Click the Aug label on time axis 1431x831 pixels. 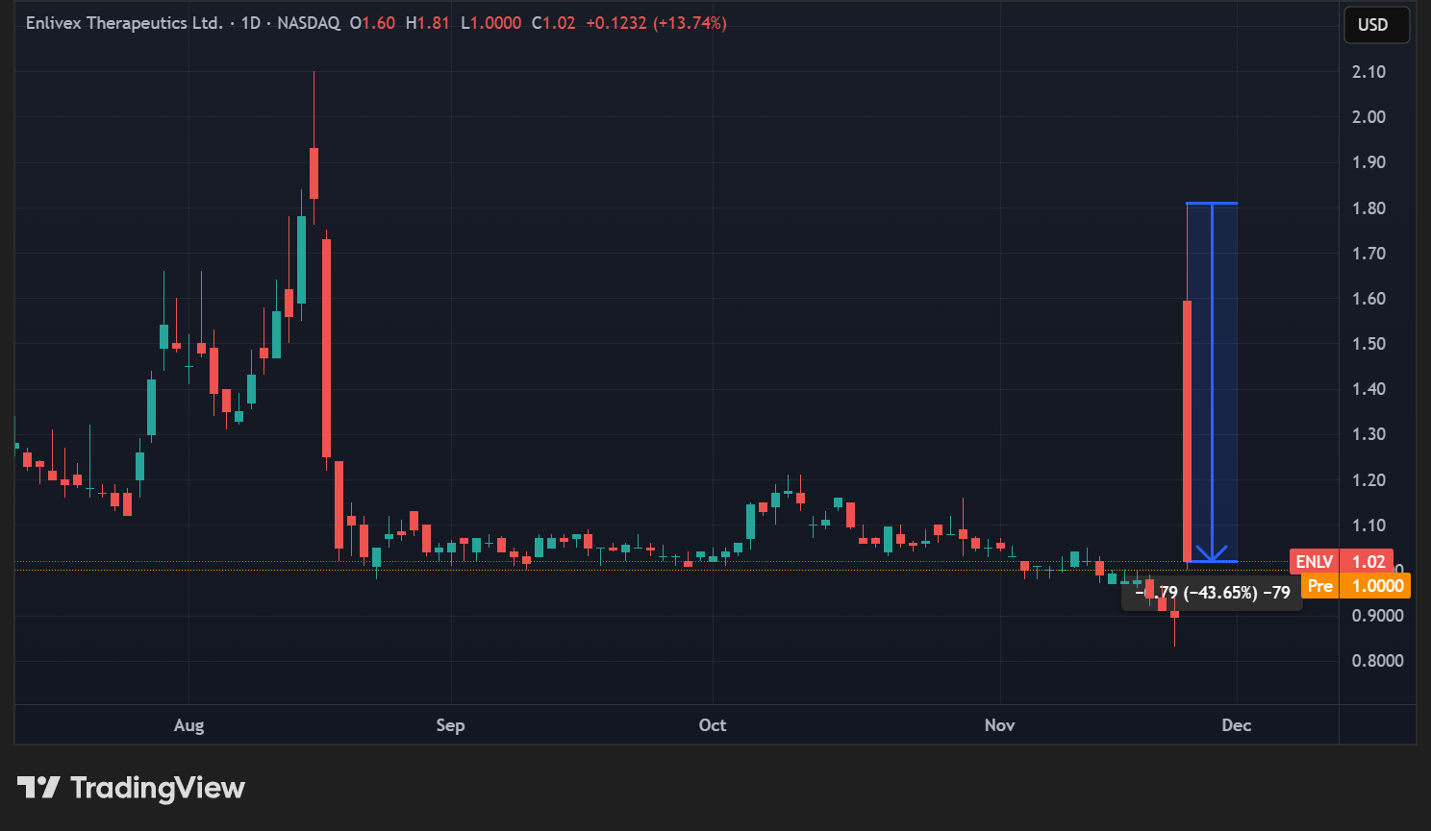point(188,725)
